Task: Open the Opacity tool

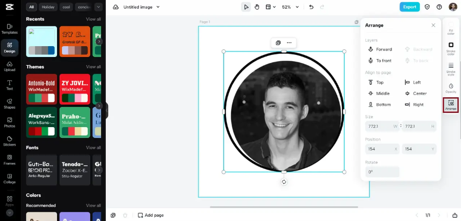Action: 451,88
